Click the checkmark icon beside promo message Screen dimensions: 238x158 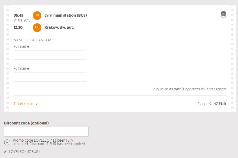point(7,142)
